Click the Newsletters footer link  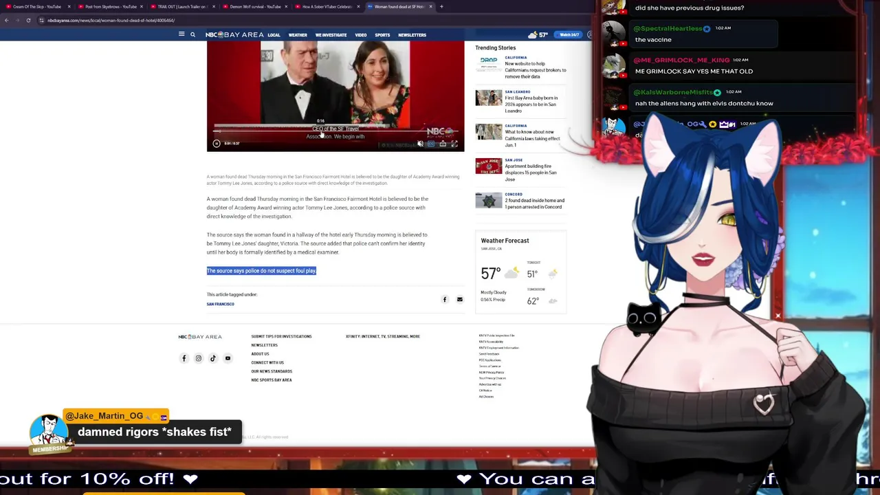pyautogui.click(x=265, y=345)
